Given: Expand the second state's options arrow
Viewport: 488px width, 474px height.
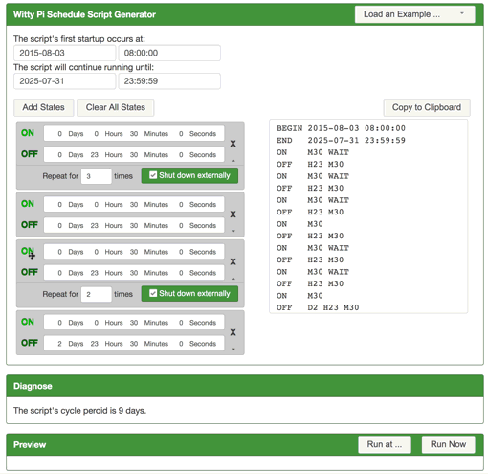Looking at the screenshot, I should click(x=233, y=231).
